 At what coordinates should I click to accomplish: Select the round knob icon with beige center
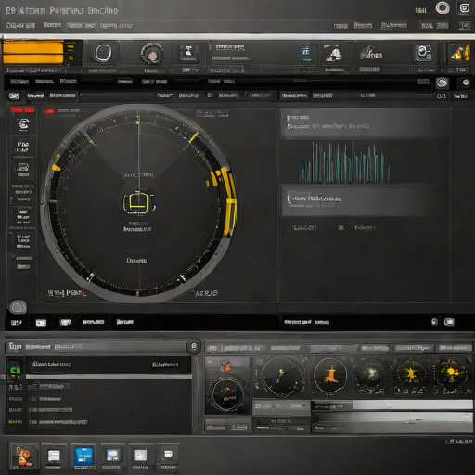pyautogui.click(x=152, y=55)
